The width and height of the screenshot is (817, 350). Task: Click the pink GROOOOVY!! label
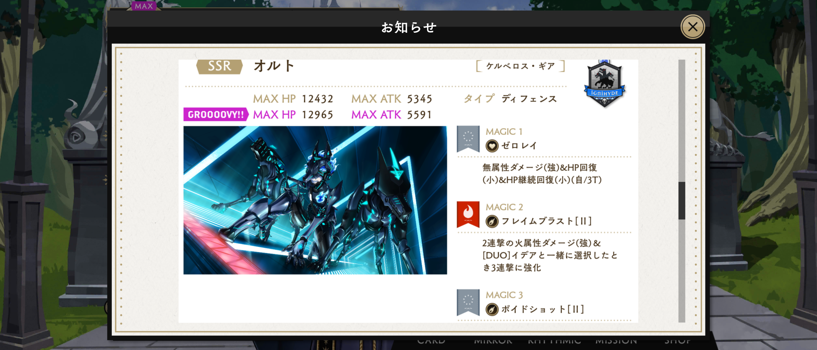[216, 114]
